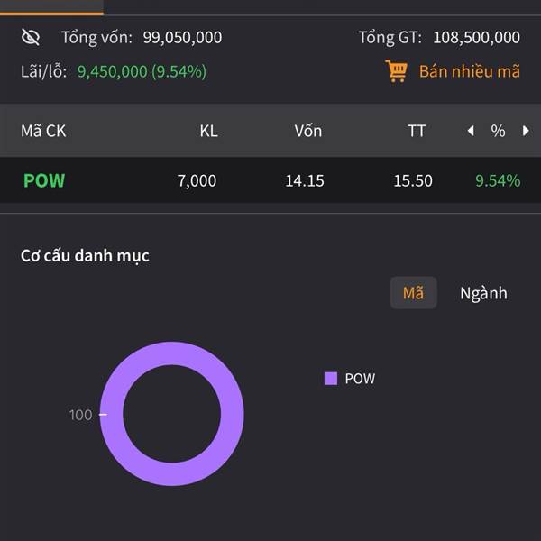Click the % column header
The height and width of the screenshot is (541, 541).
498,131
